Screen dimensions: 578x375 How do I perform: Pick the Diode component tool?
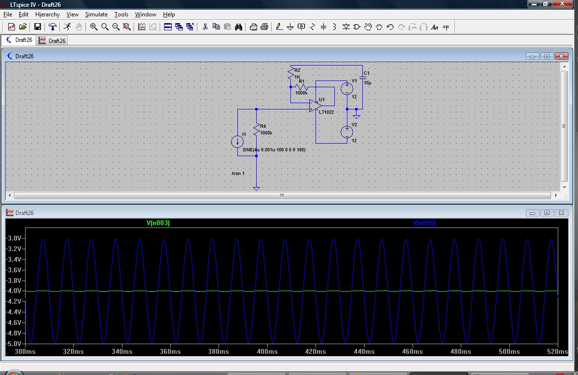point(345,27)
